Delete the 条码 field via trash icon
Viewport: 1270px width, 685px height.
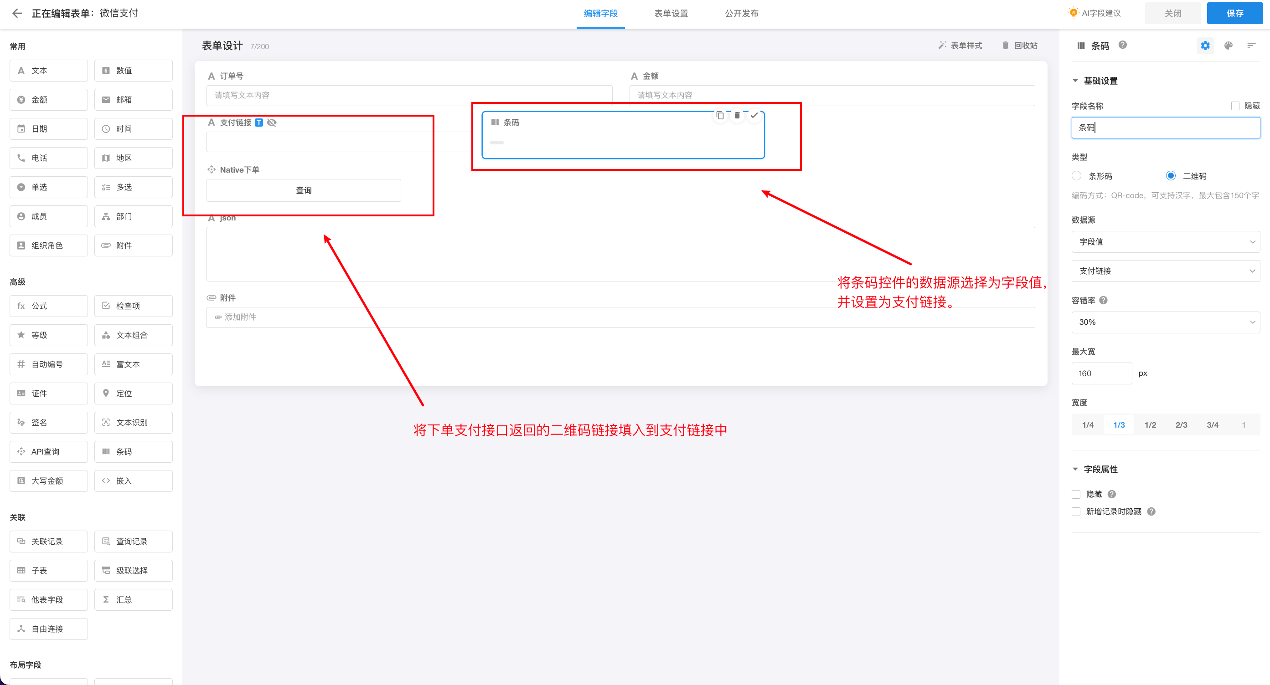tap(737, 115)
